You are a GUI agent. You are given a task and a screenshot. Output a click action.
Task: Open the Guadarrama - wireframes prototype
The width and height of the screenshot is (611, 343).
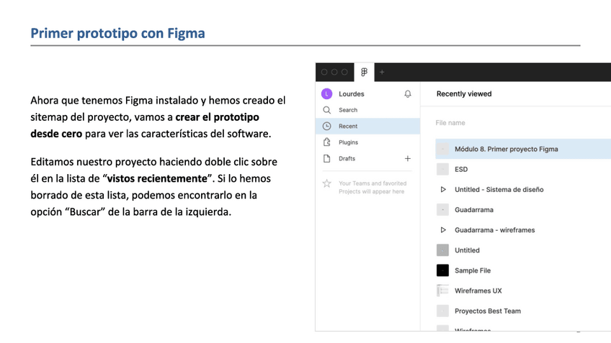[494, 230]
